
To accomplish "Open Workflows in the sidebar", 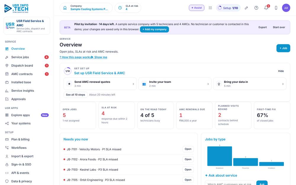I will pyautogui.click(x=27, y=148).
